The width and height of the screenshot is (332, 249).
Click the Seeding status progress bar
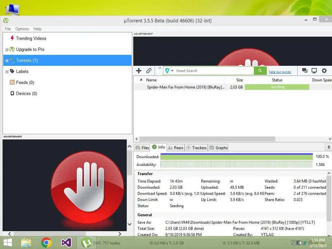(277, 87)
